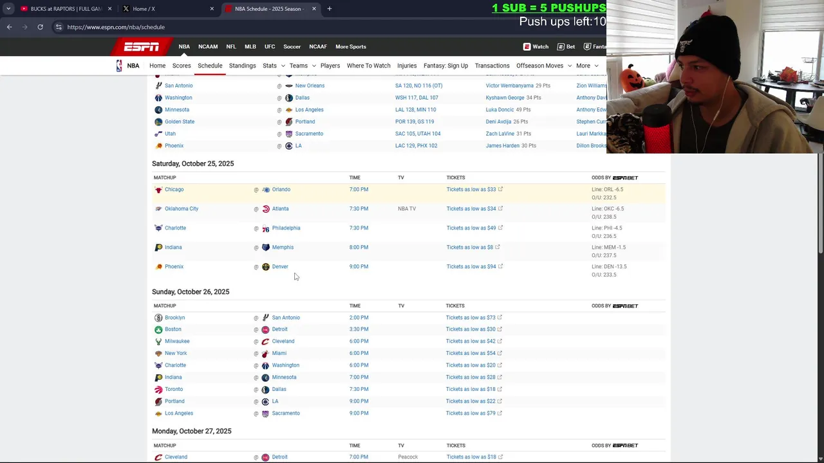The image size is (824, 463).
Task: Click the San Antonio Spurs logo on Sunday
Action: 266,318
